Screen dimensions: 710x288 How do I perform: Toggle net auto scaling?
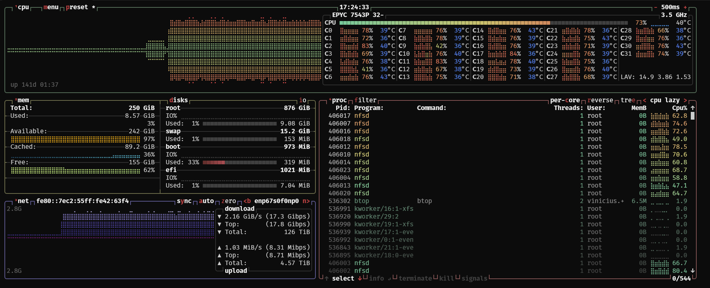coord(206,201)
